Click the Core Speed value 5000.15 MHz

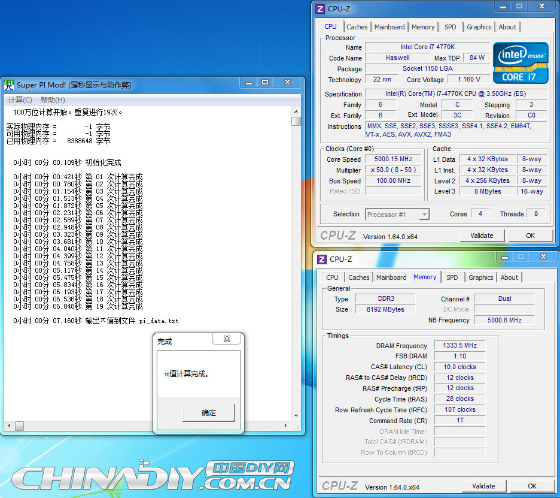[x=393, y=159]
